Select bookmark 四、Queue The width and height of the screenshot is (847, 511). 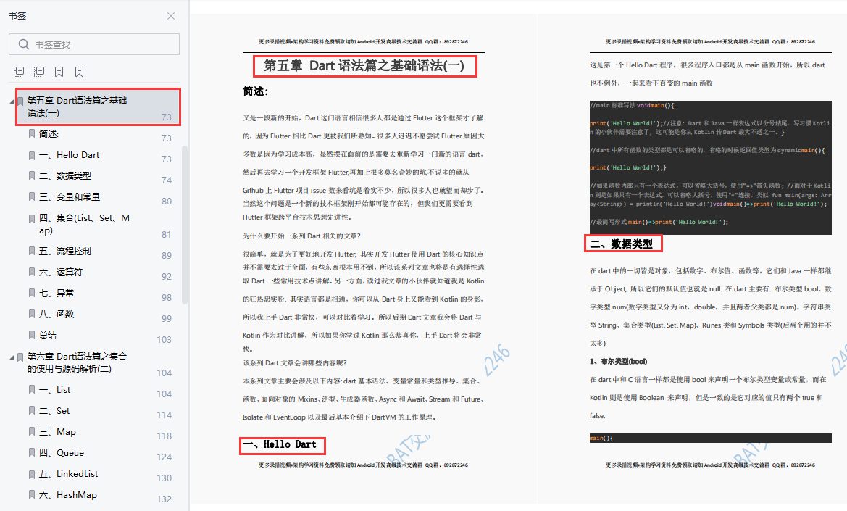coord(61,453)
